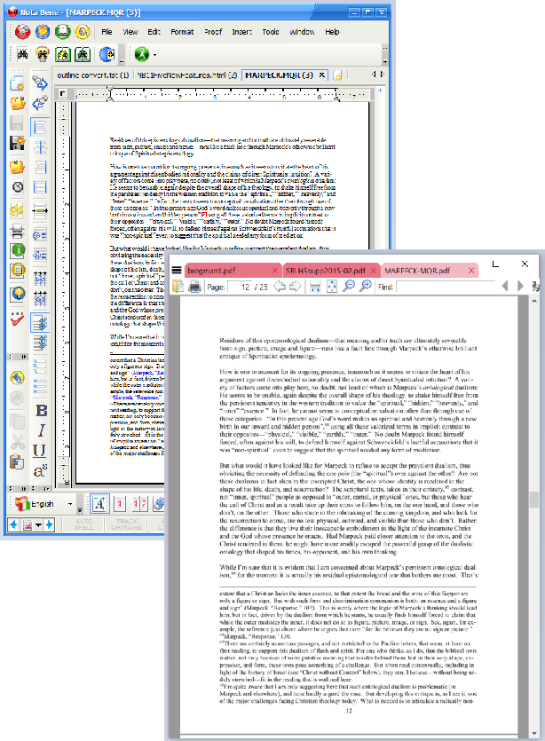Viewport: 545px width, 741px height.
Task: Go to next PDF page arrow
Action: coord(296,287)
